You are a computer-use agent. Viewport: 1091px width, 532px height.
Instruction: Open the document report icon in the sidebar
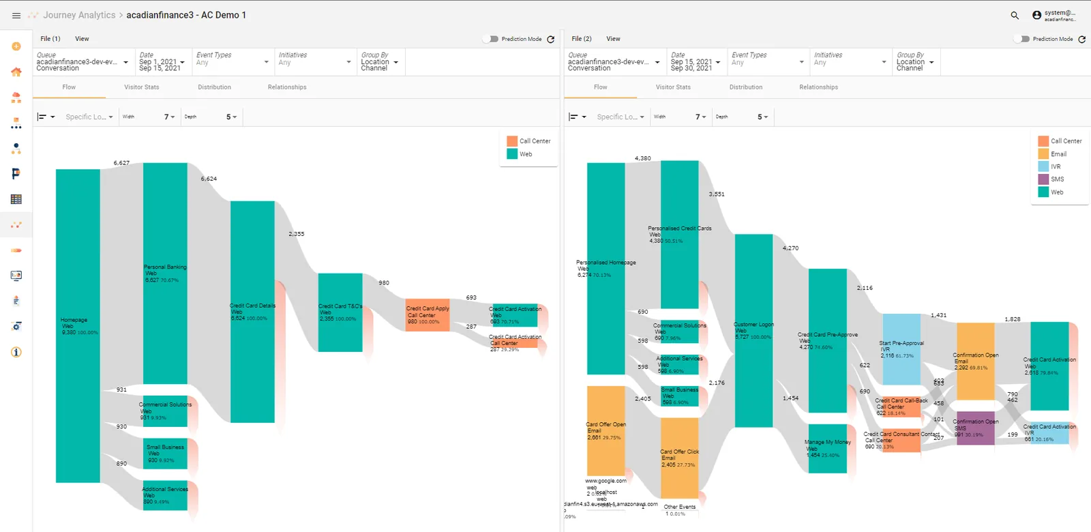click(16, 301)
